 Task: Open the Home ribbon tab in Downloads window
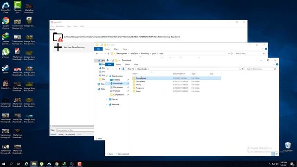(x=118, y=64)
